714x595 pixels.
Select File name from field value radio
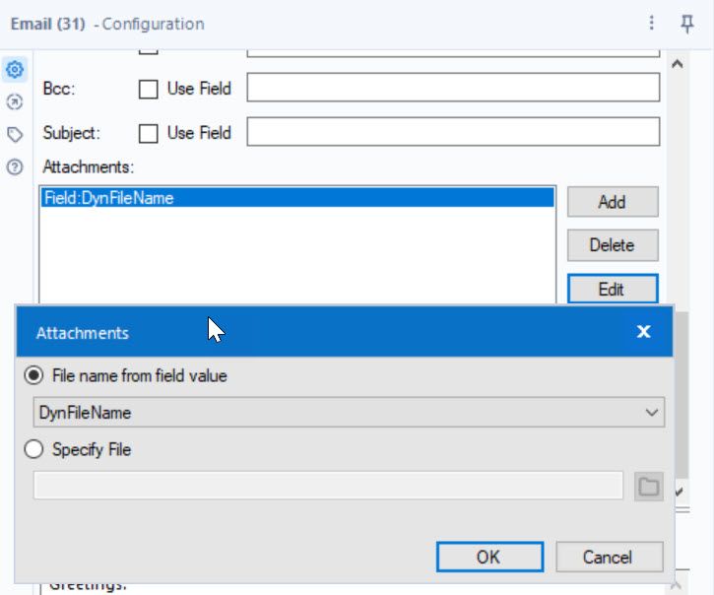tap(33, 375)
